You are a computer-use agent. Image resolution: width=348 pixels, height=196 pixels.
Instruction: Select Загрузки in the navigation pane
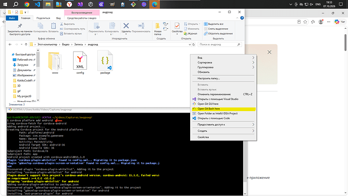(23, 65)
